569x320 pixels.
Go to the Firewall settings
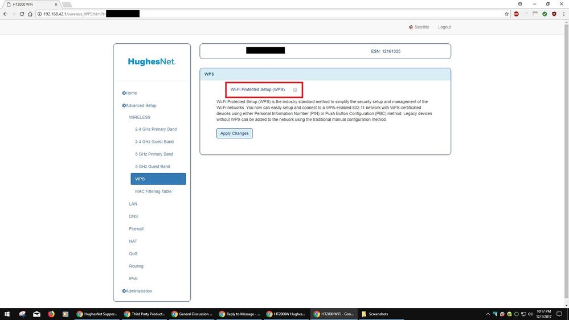[136, 229]
